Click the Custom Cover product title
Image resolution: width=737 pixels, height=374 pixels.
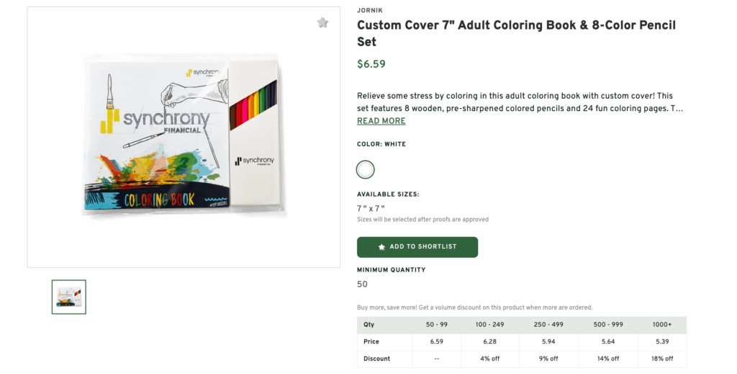pos(516,33)
